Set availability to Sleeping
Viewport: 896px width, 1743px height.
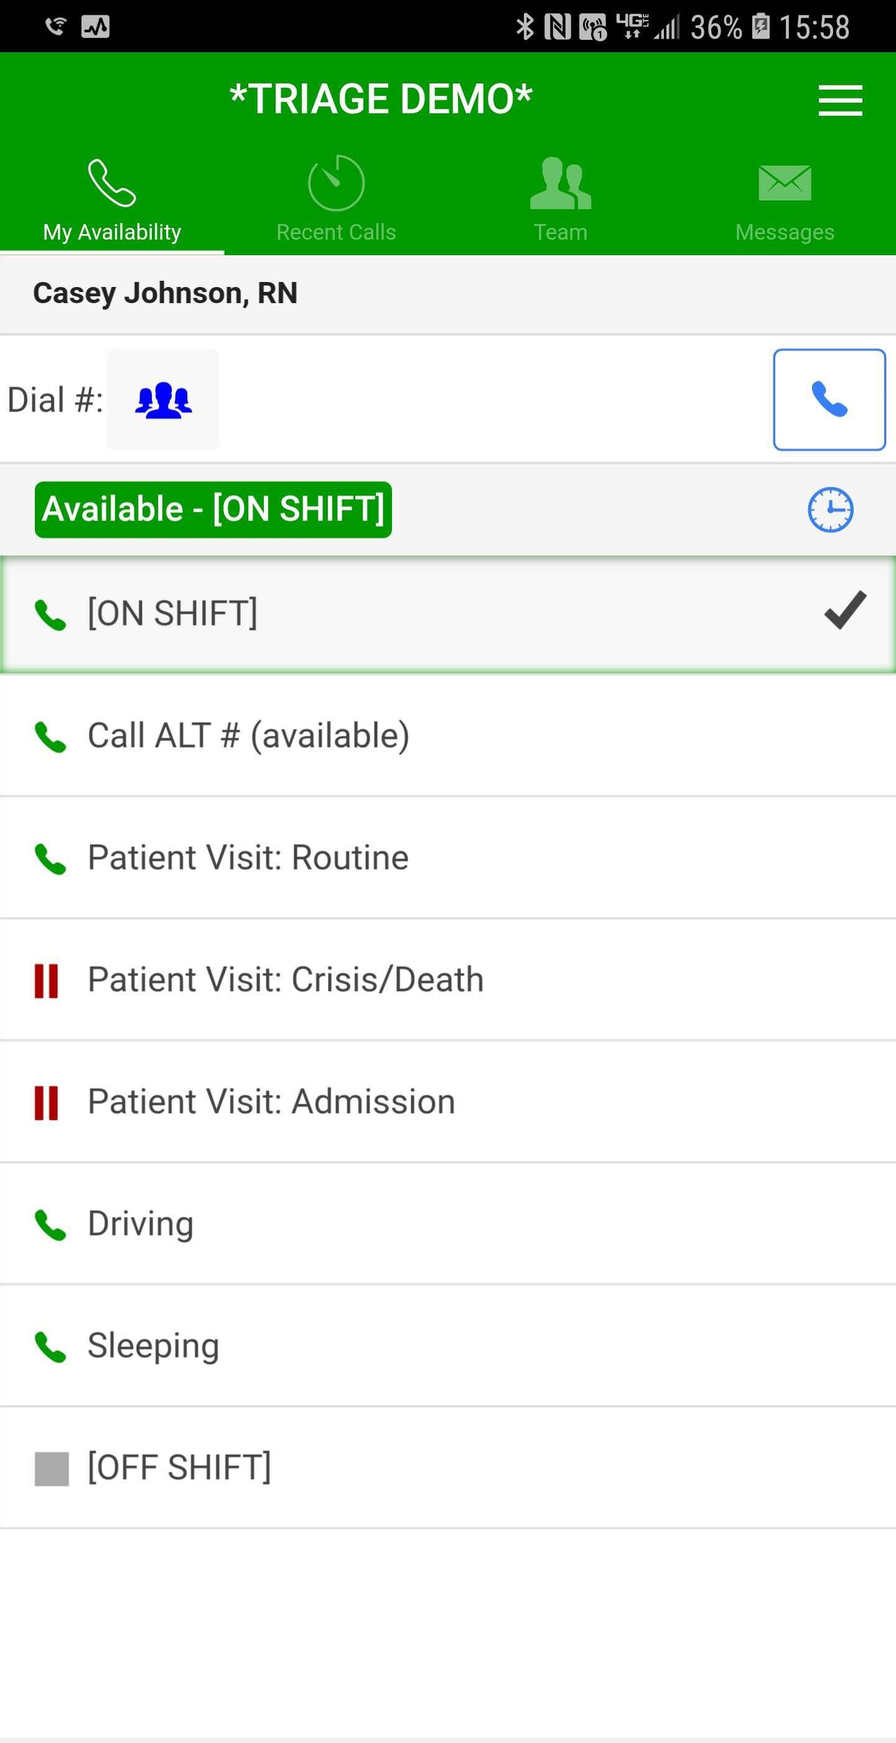click(x=446, y=1345)
